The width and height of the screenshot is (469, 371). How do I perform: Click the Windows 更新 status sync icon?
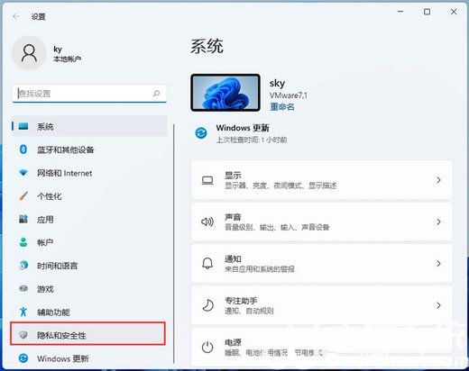(201, 132)
